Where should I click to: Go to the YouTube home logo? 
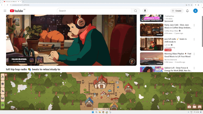(x=16, y=11)
